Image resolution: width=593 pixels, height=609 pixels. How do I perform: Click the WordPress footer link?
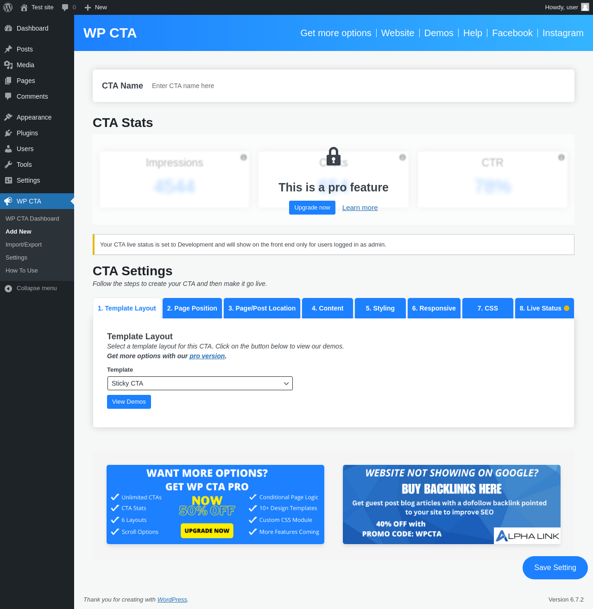[172, 600]
